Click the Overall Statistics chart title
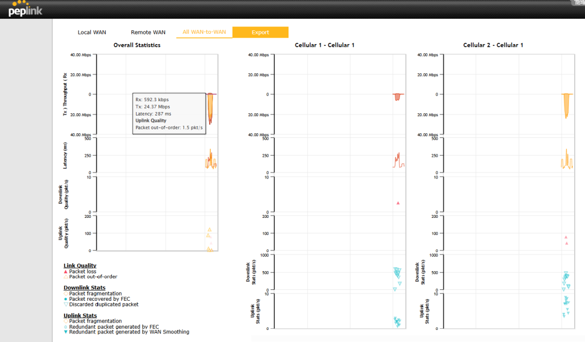Screen dimensions: 585x342 pyautogui.click(x=137, y=45)
